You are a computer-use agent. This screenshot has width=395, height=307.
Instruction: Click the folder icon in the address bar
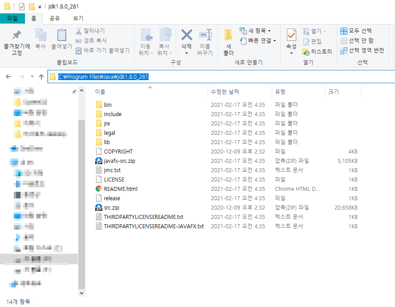[52, 77]
